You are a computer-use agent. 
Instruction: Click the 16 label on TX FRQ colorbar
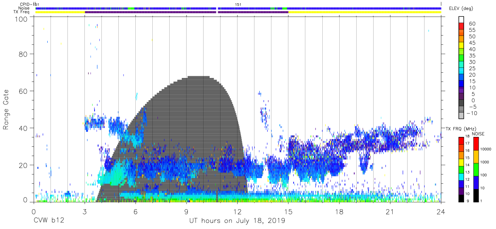(x=467, y=151)
